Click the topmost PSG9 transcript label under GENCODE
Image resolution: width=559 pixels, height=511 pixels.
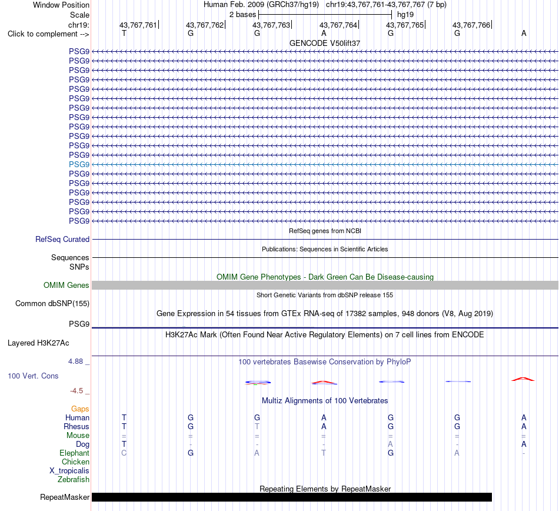click(x=79, y=51)
